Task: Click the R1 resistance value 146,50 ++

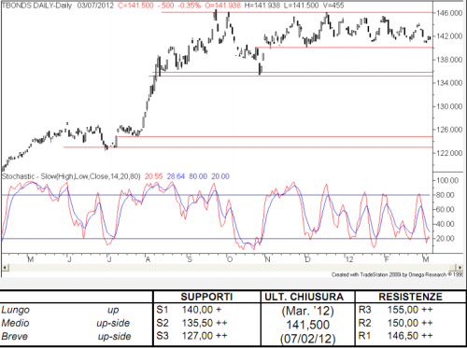Action: click(x=410, y=336)
